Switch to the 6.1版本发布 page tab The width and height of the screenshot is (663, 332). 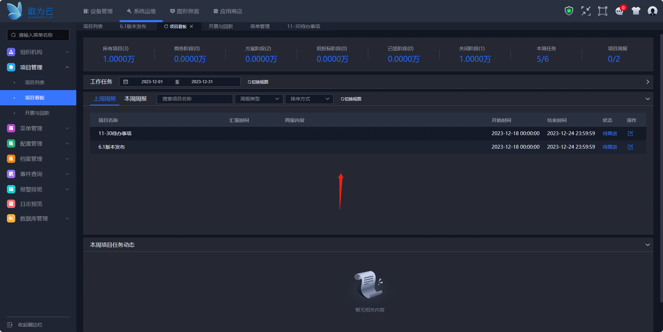[133, 26]
